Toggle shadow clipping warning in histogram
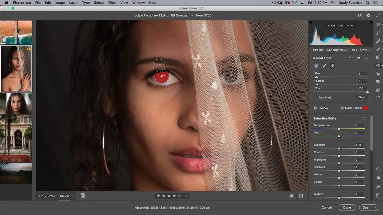This screenshot has height=215, width=383. (311, 22)
